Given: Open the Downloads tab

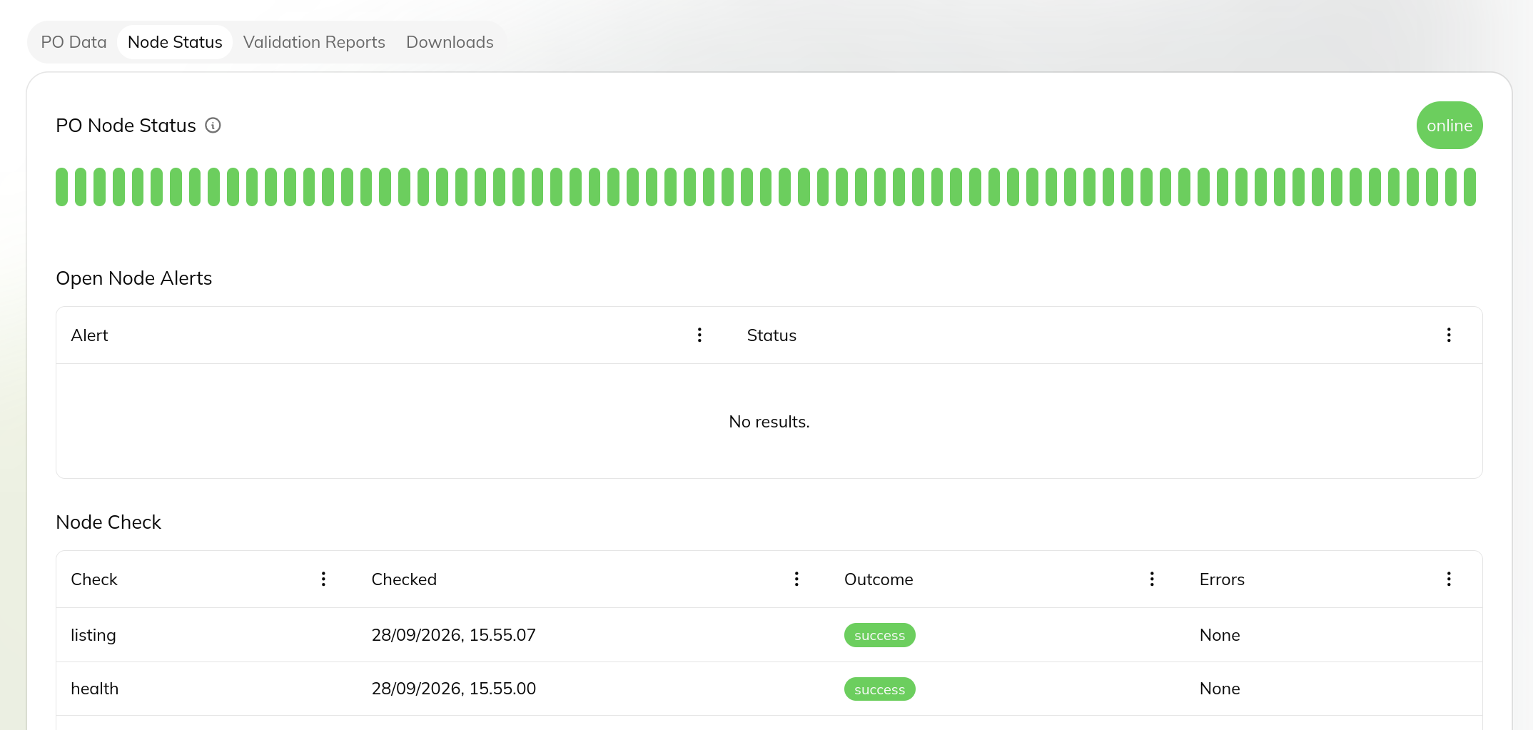Looking at the screenshot, I should [450, 42].
